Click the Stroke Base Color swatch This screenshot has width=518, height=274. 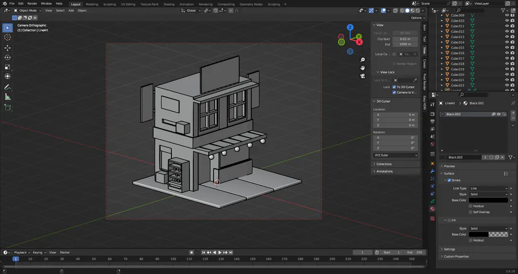point(488,200)
